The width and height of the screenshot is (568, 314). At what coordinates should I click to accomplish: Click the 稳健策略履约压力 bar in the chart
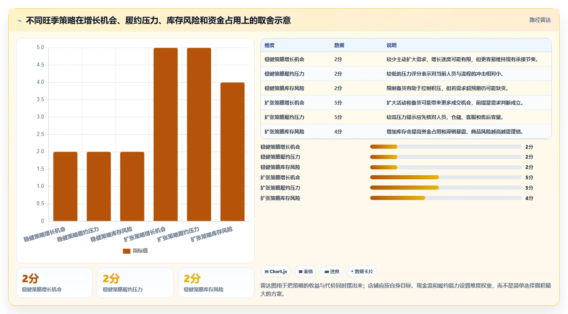99,186
